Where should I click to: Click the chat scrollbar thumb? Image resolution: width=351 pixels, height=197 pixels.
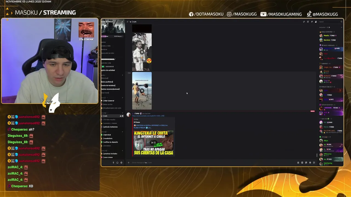click(x=317, y=155)
